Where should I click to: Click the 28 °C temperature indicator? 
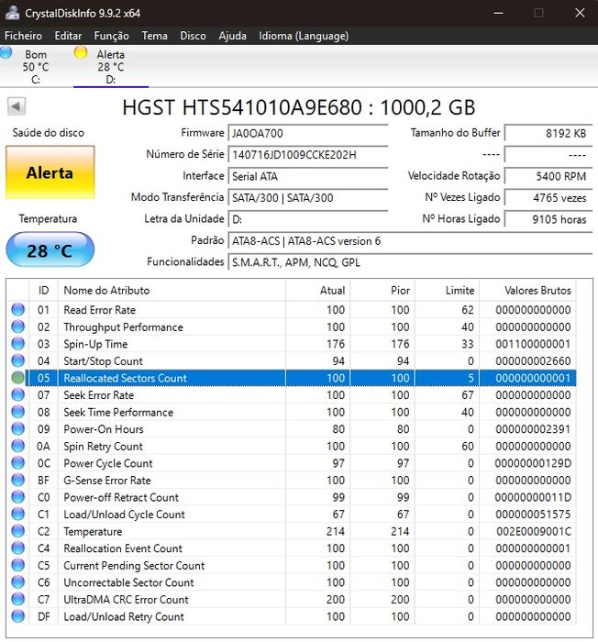tap(50, 249)
